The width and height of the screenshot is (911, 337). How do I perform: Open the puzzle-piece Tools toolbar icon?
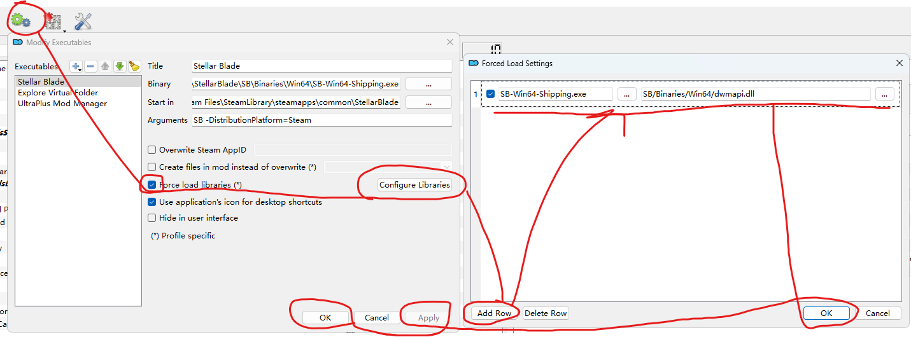click(53, 22)
